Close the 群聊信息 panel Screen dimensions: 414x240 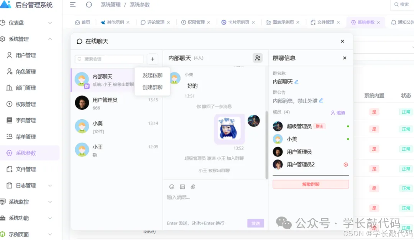pyautogui.click(x=345, y=58)
